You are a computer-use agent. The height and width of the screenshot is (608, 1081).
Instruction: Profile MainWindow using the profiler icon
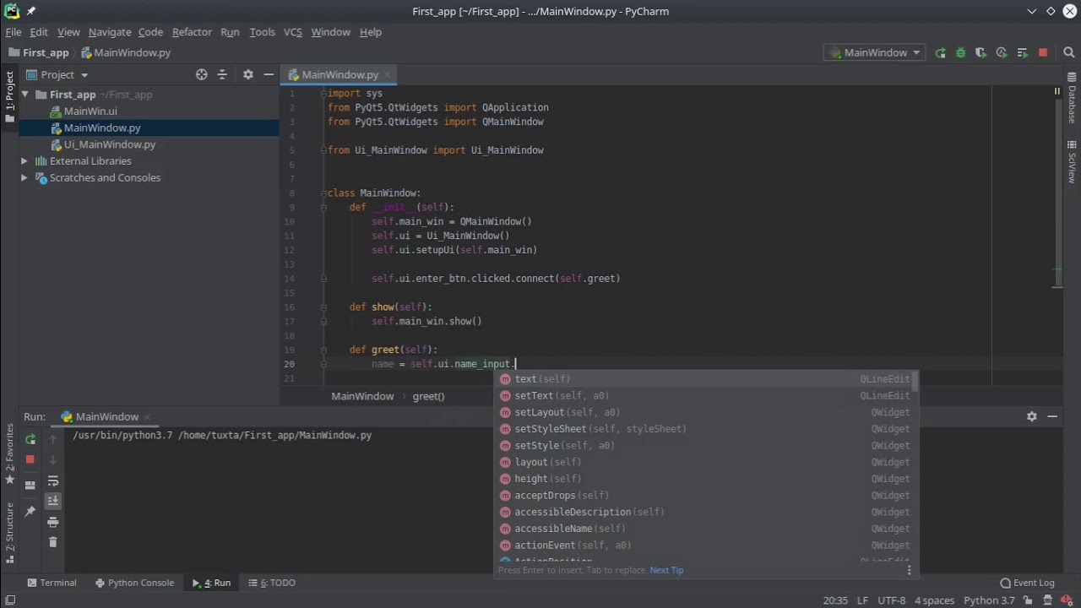pos(1002,52)
